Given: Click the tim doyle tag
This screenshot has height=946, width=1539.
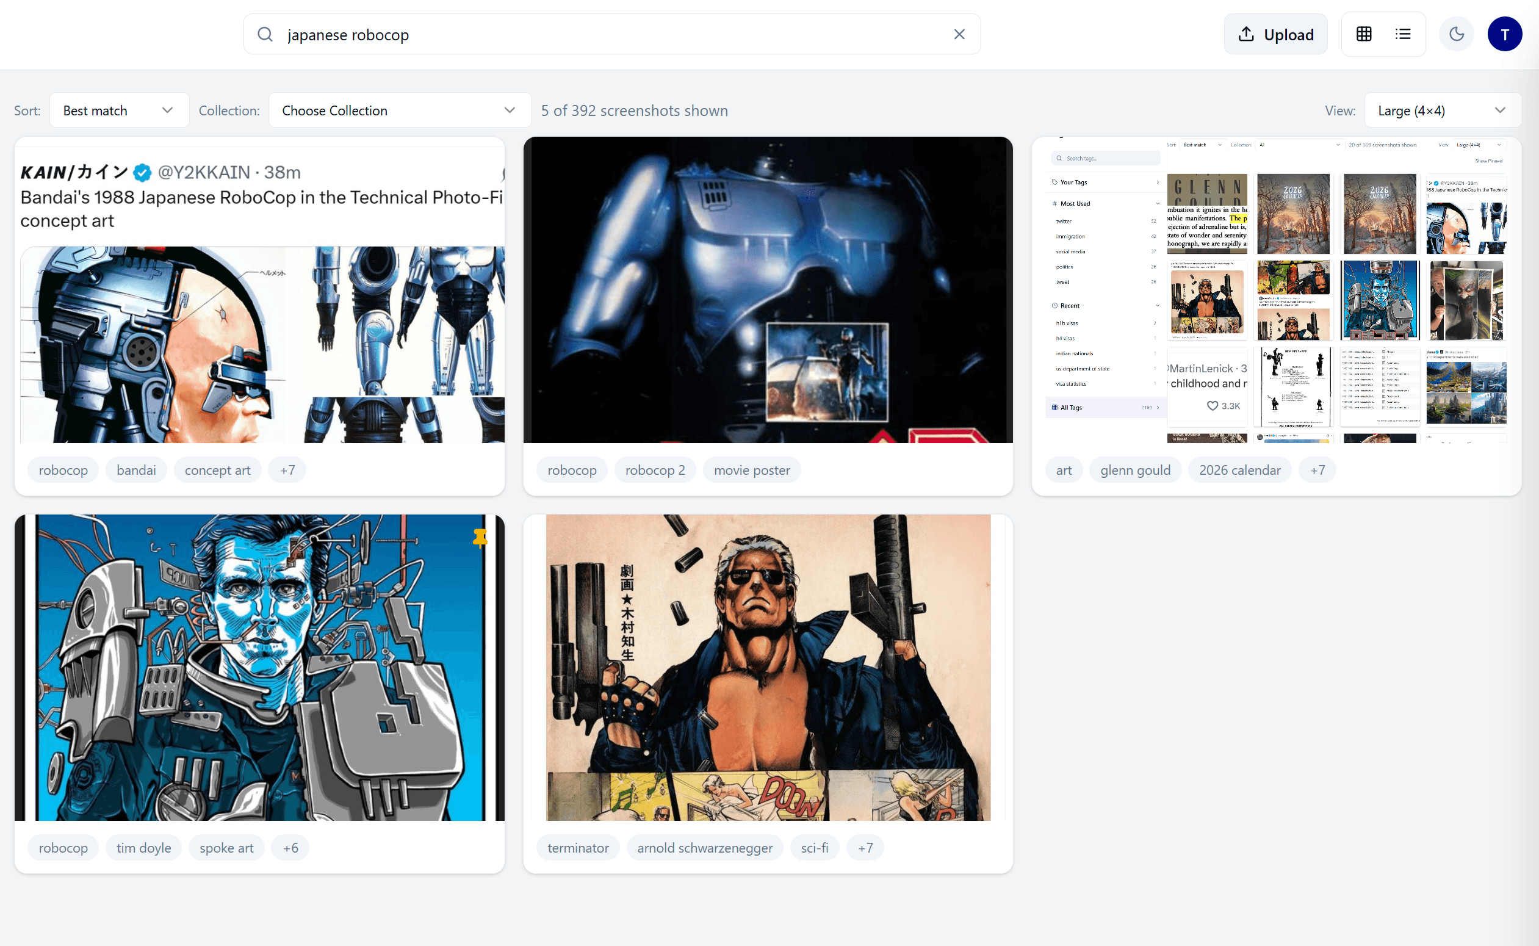Looking at the screenshot, I should pyautogui.click(x=143, y=848).
